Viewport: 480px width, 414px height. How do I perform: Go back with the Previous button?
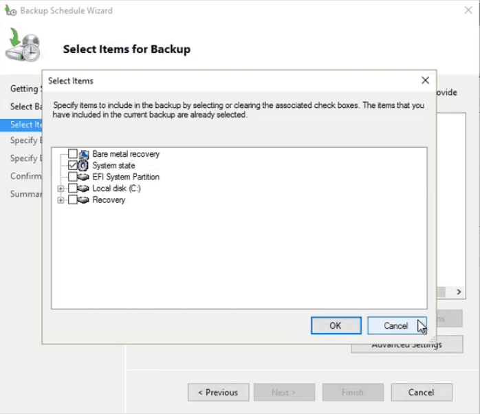[x=218, y=392]
